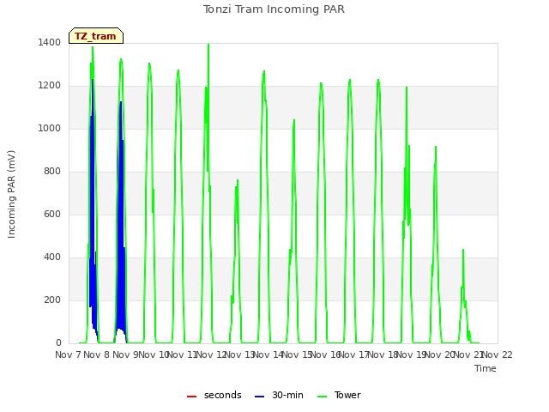Click the blue 30-min legend color marker
This screenshot has width=549, height=412.
click(259, 397)
